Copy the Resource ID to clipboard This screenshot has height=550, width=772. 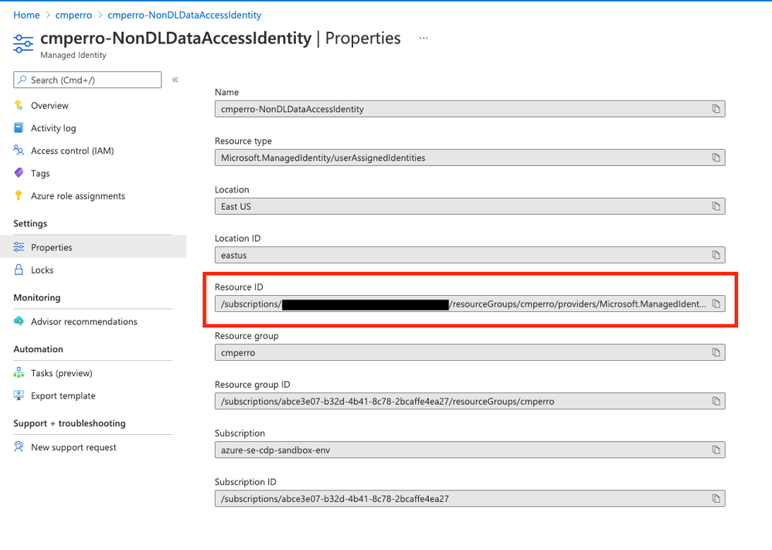click(x=716, y=304)
